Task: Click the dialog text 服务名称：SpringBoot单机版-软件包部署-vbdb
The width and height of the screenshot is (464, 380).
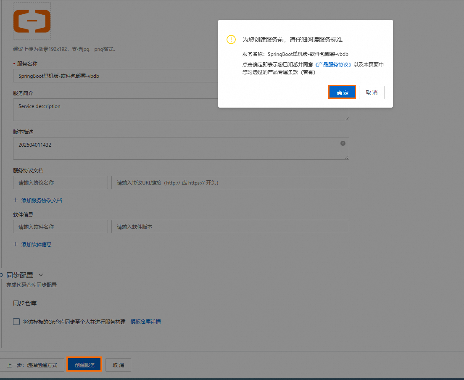Action: tap(295, 54)
